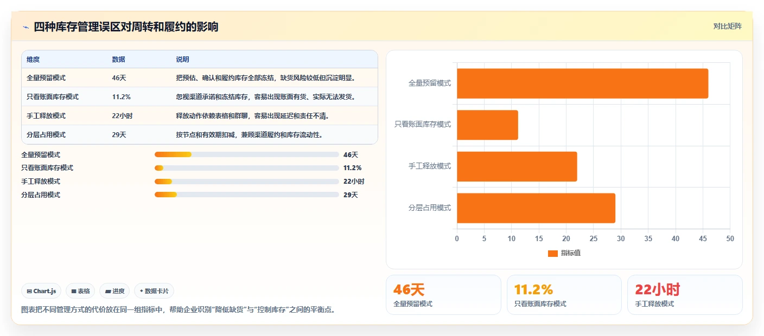Image resolution: width=764 pixels, height=336 pixels.
Task: Open the 46天 data card
Action: pos(443,295)
